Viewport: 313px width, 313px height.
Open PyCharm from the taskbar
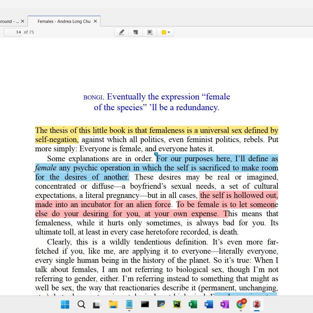pyautogui.click(x=177, y=304)
